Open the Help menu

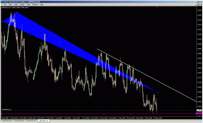pyautogui.click(x=42, y=5)
